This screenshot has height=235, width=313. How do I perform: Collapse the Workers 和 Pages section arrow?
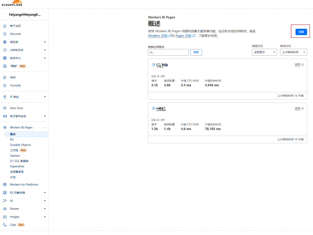(x=45, y=127)
